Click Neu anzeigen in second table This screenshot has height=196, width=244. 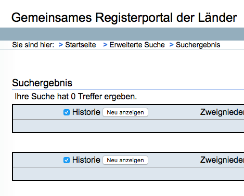pos(125,160)
